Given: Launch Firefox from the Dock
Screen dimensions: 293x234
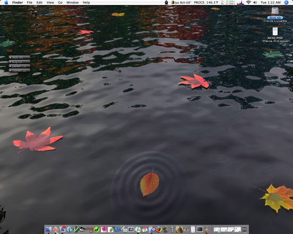Looking at the screenshot, I should coord(159,229).
